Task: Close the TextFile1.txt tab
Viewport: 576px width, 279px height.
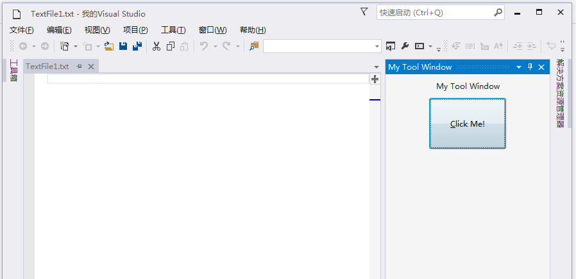Action: (x=91, y=67)
